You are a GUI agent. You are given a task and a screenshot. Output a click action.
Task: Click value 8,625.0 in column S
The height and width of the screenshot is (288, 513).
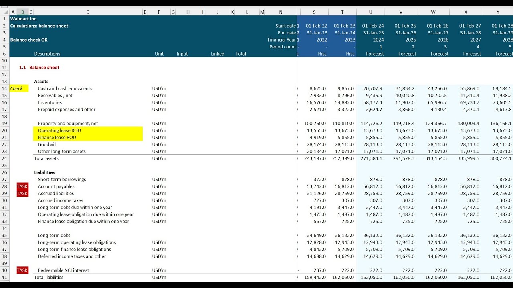coord(318,88)
